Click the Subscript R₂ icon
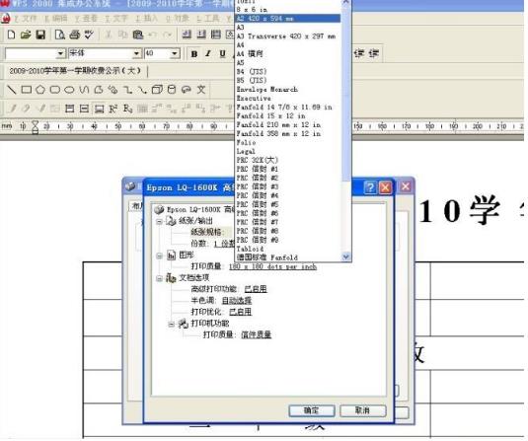 [127, 109]
